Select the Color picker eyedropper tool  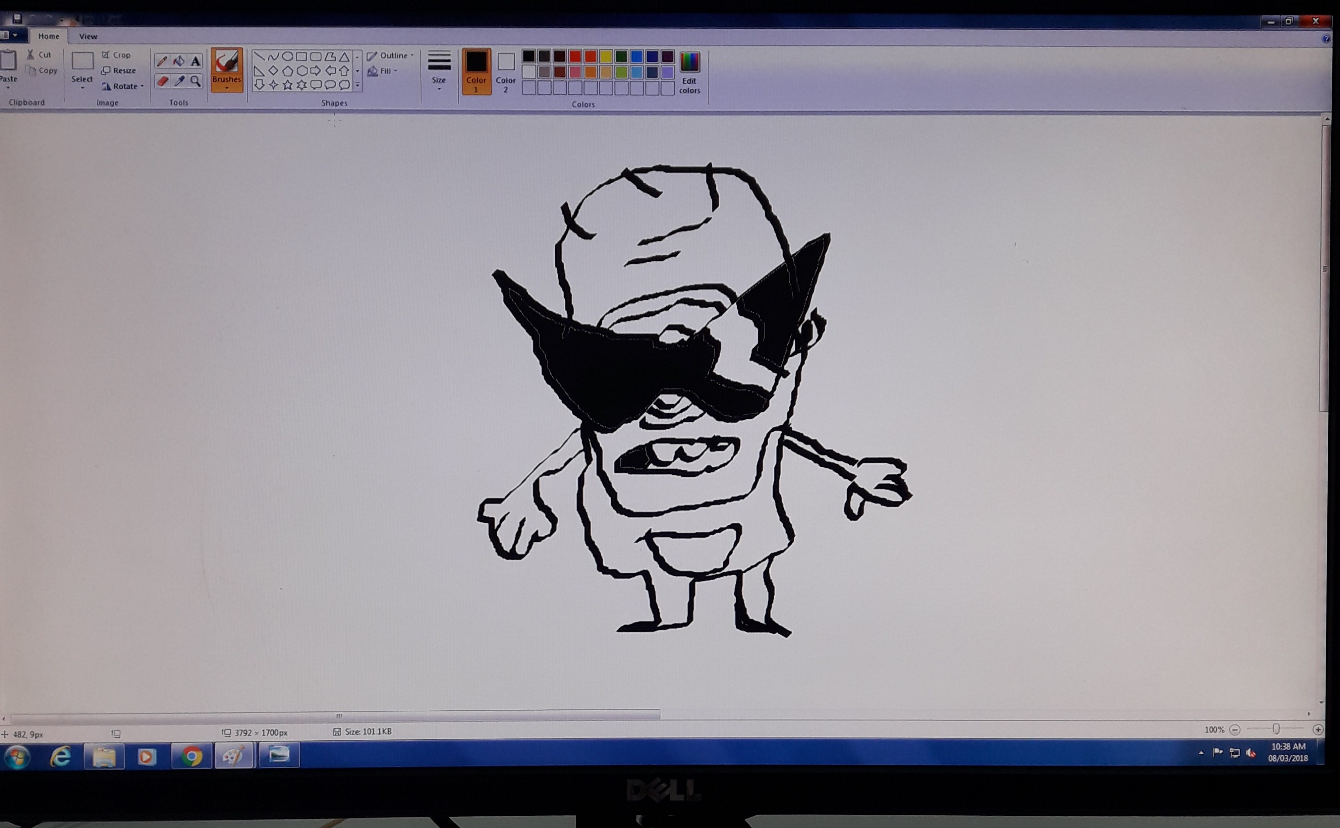click(x=179, y=82)
